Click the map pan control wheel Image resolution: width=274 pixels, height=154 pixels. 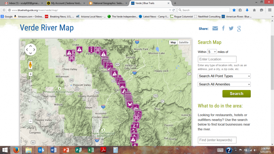coord(30,50)
